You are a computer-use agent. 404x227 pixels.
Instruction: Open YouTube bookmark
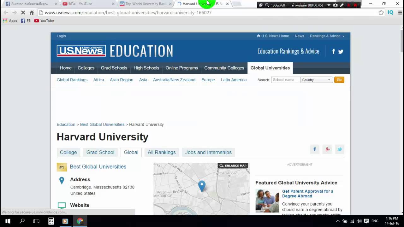(44, 20)
